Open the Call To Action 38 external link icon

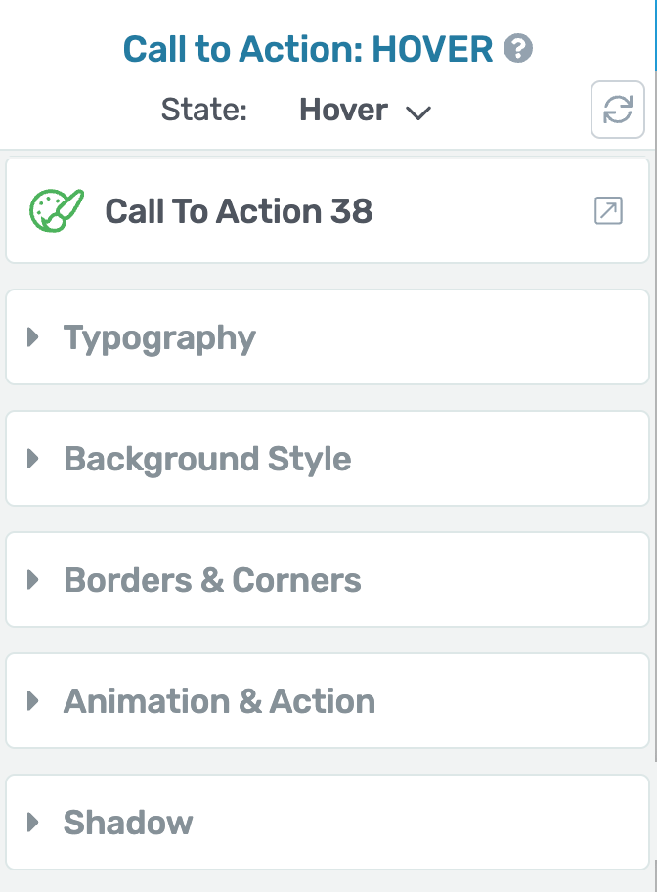point(608,210)
